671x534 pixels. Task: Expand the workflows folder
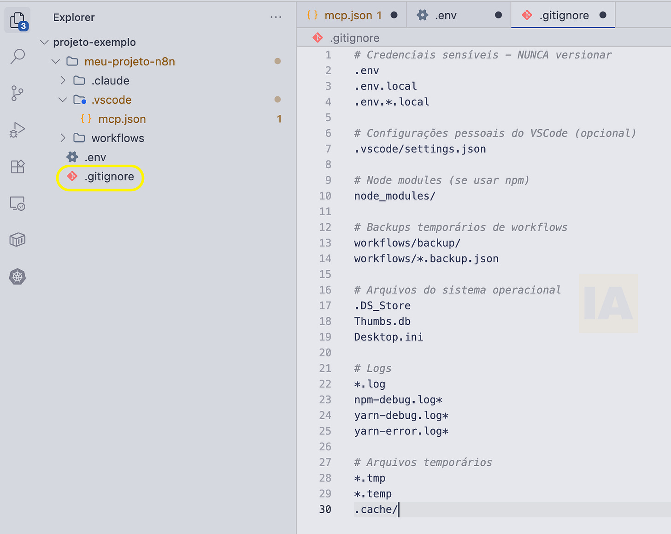point(63,138)
